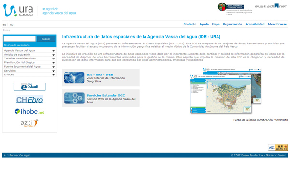Expand the Planificación hidrológica menu arrow
This screenshot has width=290, height=192.
[54, 62]
